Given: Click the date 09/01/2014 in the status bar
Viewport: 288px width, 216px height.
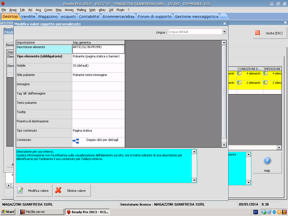Looking at the screenshot, I should [x=248, y=204].
